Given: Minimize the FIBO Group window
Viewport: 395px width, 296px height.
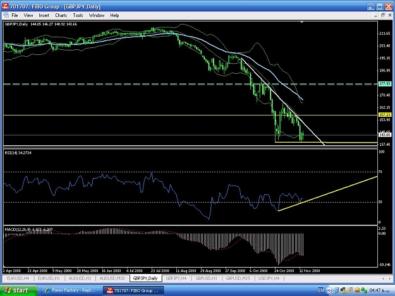Looking at the screenshot, I should (370, 6).
